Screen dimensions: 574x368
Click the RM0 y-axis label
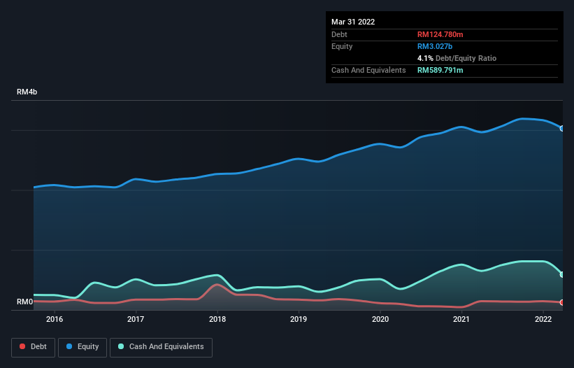(25, 302)
